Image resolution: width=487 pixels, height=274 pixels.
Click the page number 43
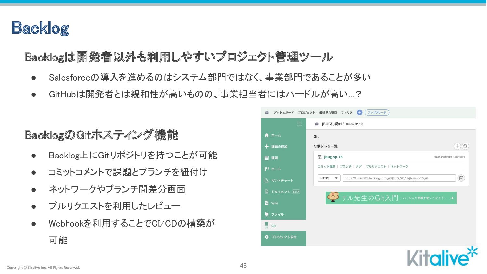tap(243, 266)
